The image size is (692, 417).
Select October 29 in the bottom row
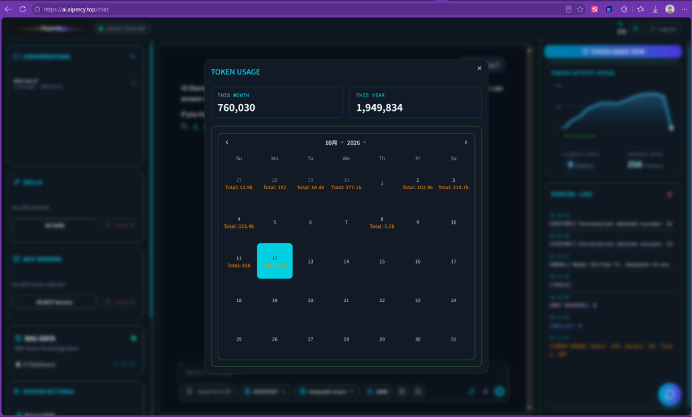pos(382,339)
